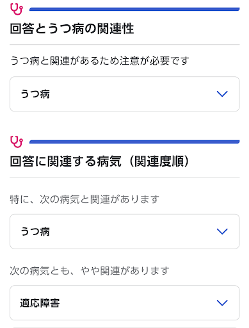Click the chevron of うつ病 under 特に、次の病気
Viewport: 249px width, 328px height.
tap(222, 231)
